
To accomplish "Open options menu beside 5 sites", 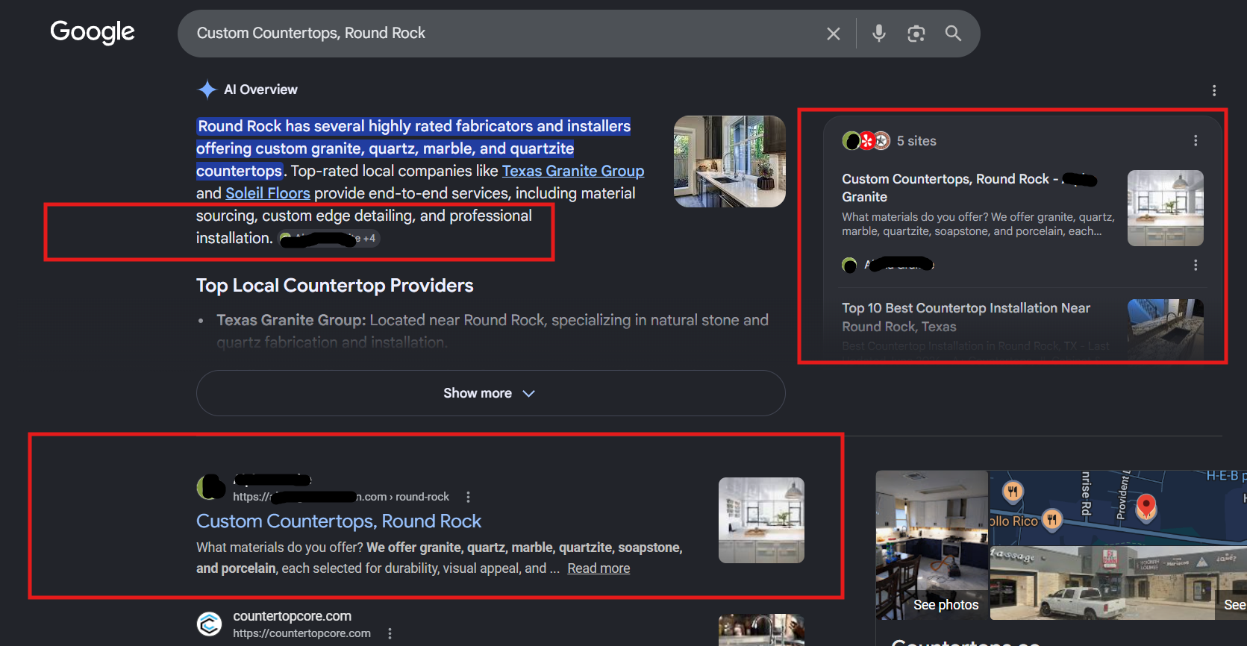I will tap(1196, 141).
